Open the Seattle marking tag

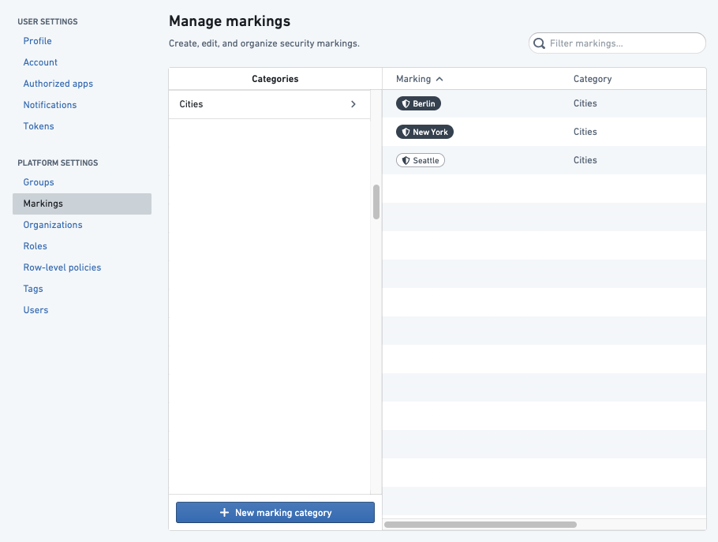[421, 161]
